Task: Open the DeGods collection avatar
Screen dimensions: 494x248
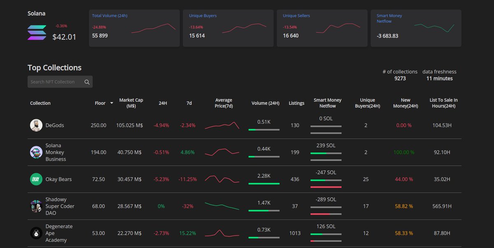Action: coord(36,125)
